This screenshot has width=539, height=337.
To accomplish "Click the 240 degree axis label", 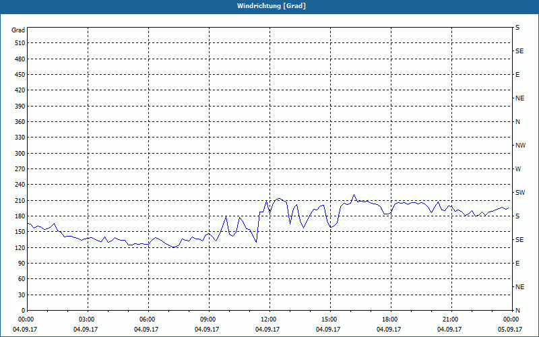I will [20, 185].
